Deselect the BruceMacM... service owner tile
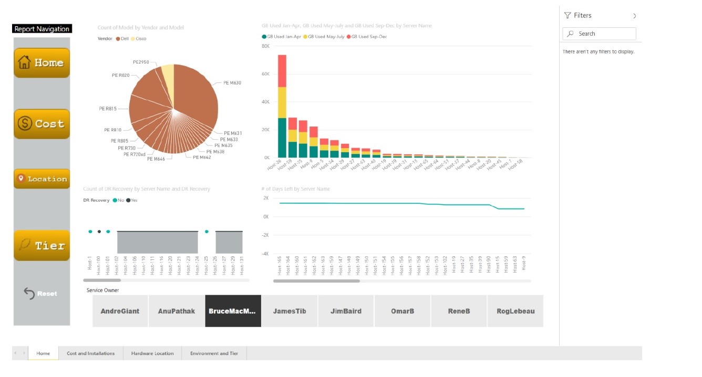Image resolution: width=702 pixels, height=377 pixels. [x=233, y=311]
